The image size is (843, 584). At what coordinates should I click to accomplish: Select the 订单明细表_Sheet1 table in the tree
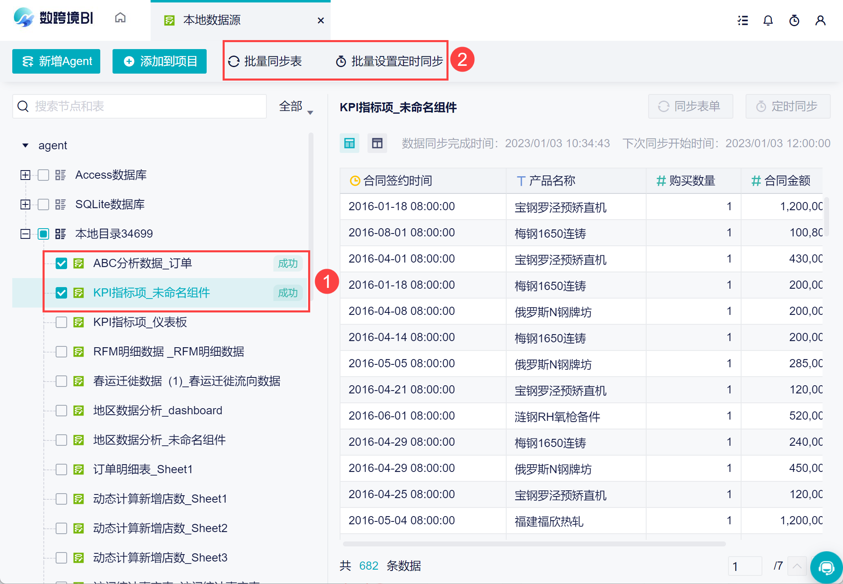coord(143,469)
